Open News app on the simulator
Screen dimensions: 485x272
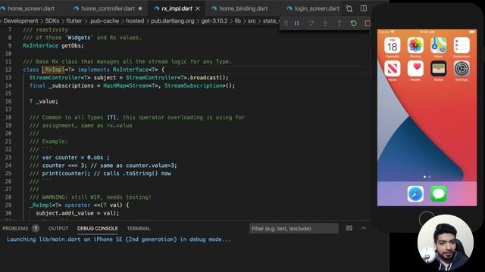pyautogui.click(x=393, y=69)
